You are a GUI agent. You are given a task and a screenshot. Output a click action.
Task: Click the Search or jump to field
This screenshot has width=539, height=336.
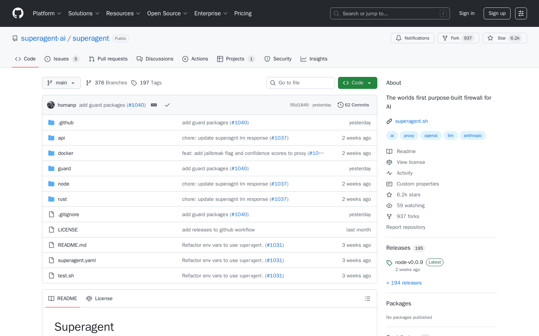click(390, 13)
